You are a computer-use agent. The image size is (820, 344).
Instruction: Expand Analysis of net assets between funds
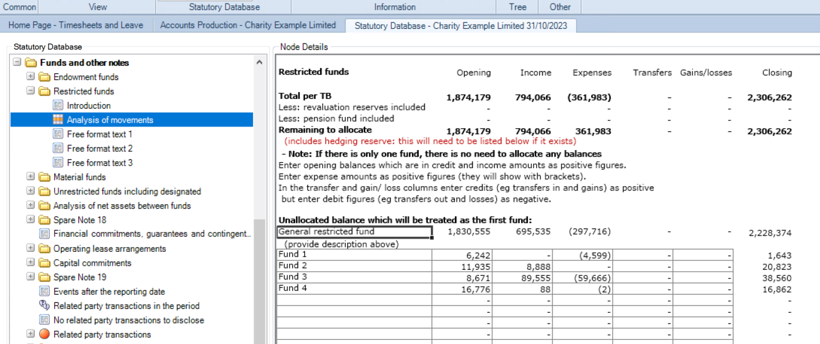click(30, 205)
